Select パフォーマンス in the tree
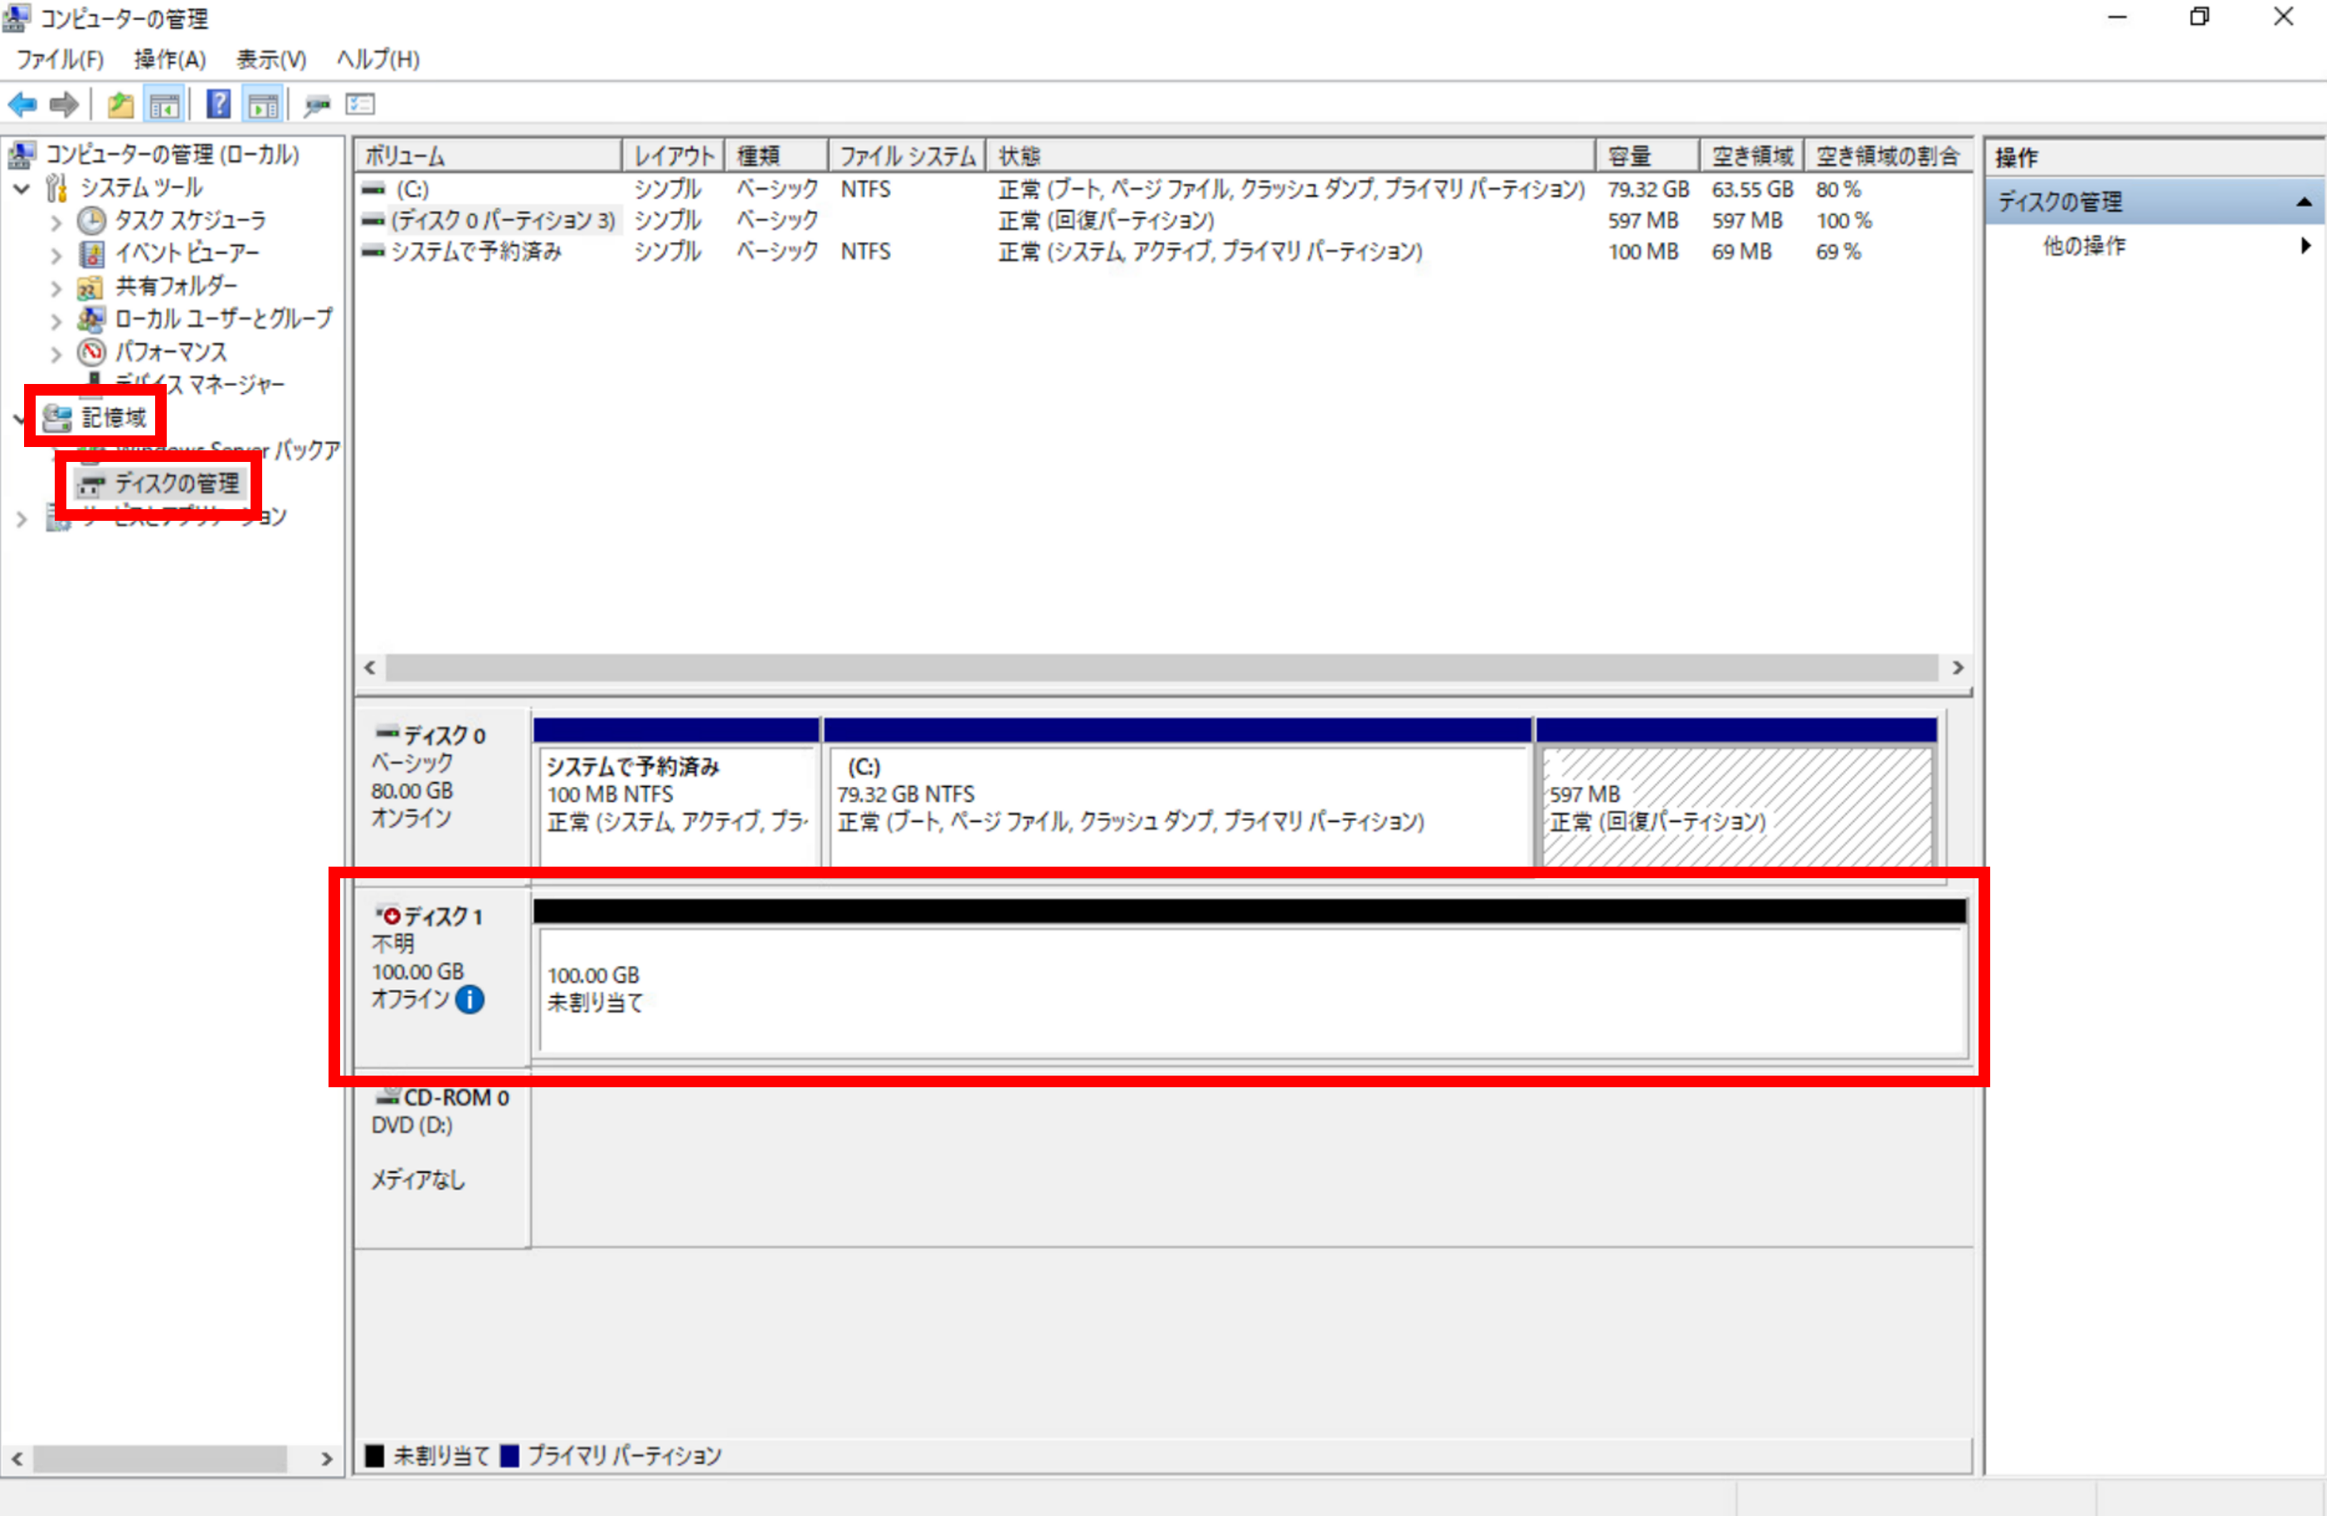The height and width of the screenshot is (1516, 2327). [x=170, y=352]
